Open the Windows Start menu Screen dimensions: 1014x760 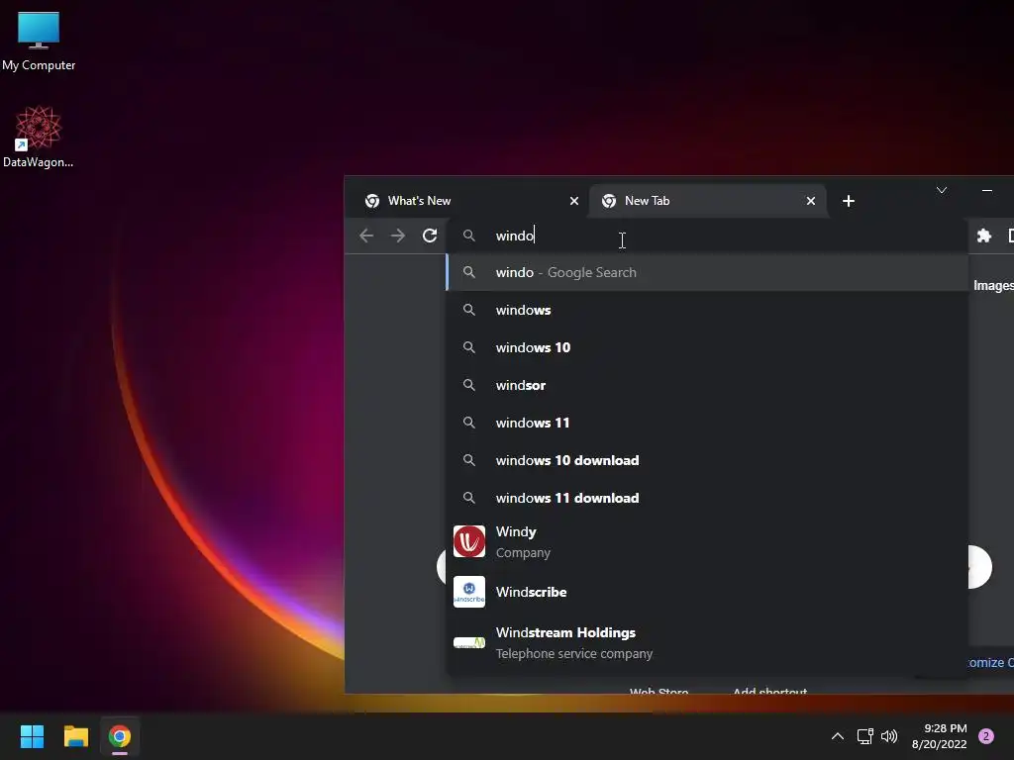point(32,736)
